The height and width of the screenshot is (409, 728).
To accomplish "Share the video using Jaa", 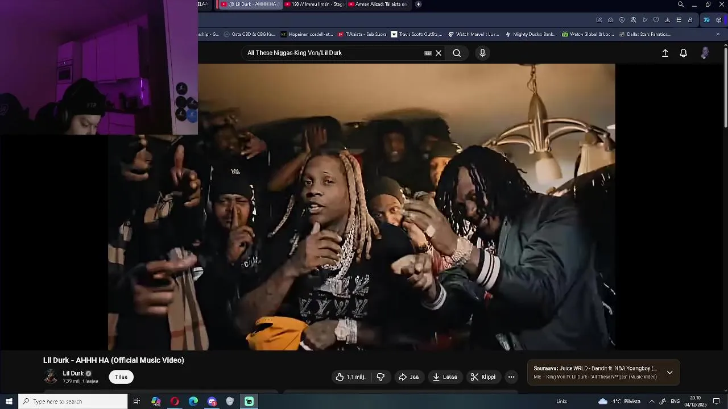I will coord(408,377).
